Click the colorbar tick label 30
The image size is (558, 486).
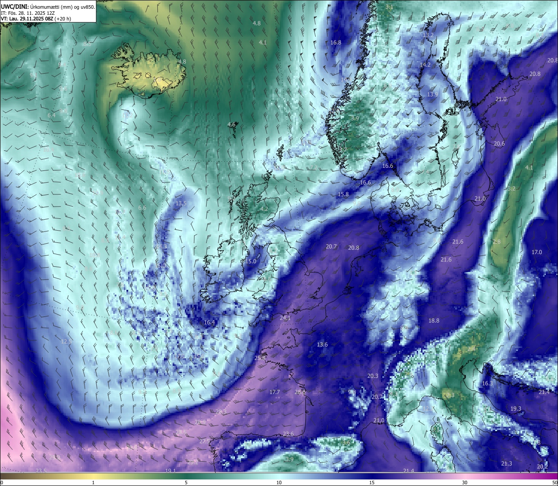pos(465,483)
